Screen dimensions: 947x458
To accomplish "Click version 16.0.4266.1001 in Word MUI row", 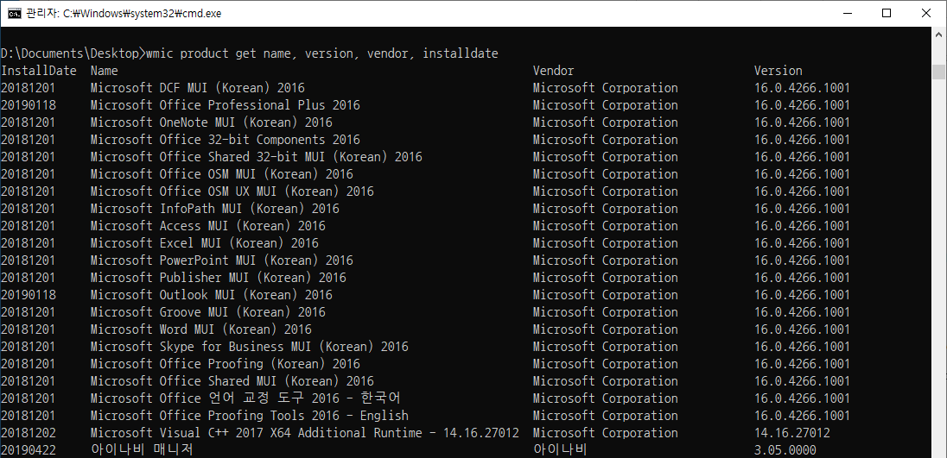I will point(802,329).
